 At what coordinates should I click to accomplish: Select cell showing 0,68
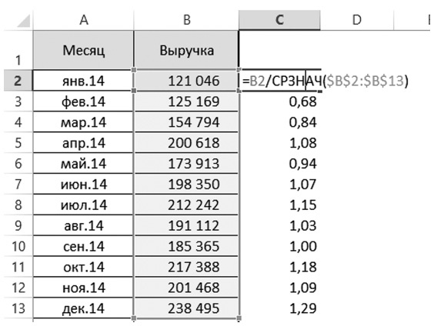coord(279,101)
